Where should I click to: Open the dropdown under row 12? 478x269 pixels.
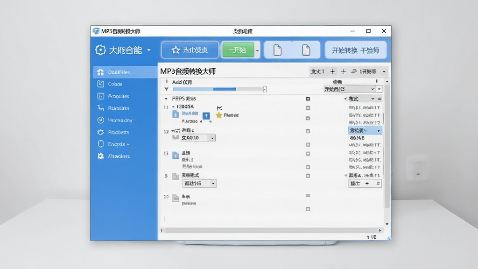(198, 138)
